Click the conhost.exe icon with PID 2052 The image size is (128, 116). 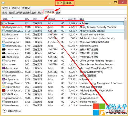3,57
